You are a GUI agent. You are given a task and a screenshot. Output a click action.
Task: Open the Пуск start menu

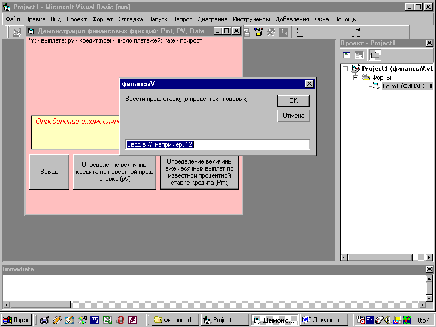point(16,320)
